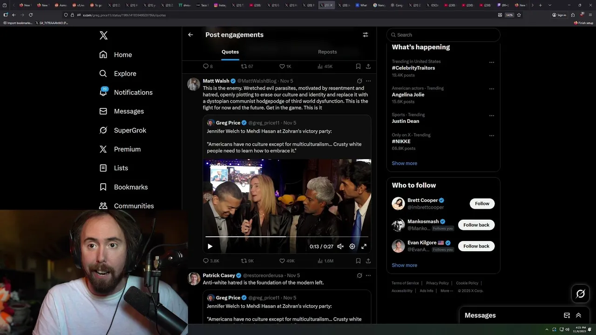Viewport: 596px width, 335px height.
Task: Open Privacy Policy link
Action: coord(437,283)
